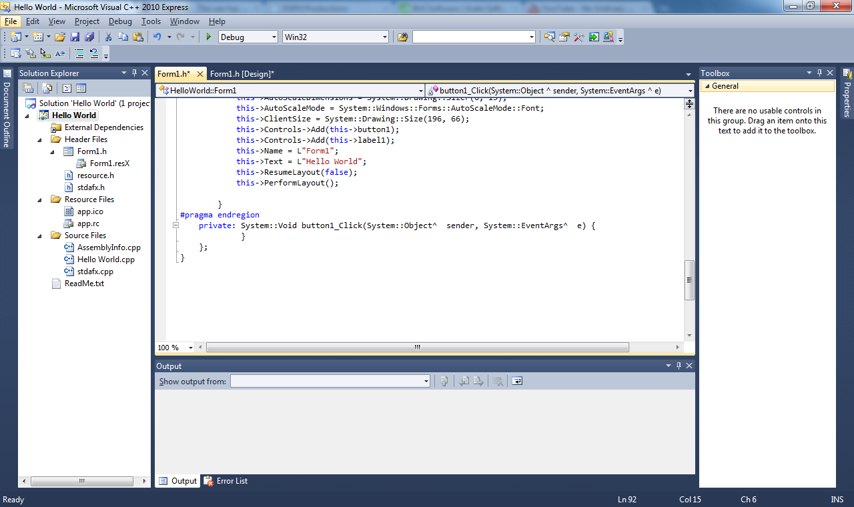The image size is (854, 507).
Task: Click View Designer icon in Solution Explorer
Action: 81,88
